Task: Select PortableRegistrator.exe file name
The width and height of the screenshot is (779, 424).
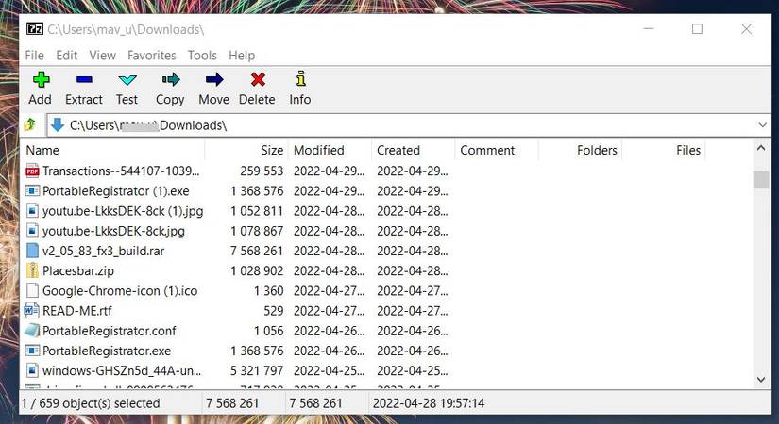Action: click(107, 351)
